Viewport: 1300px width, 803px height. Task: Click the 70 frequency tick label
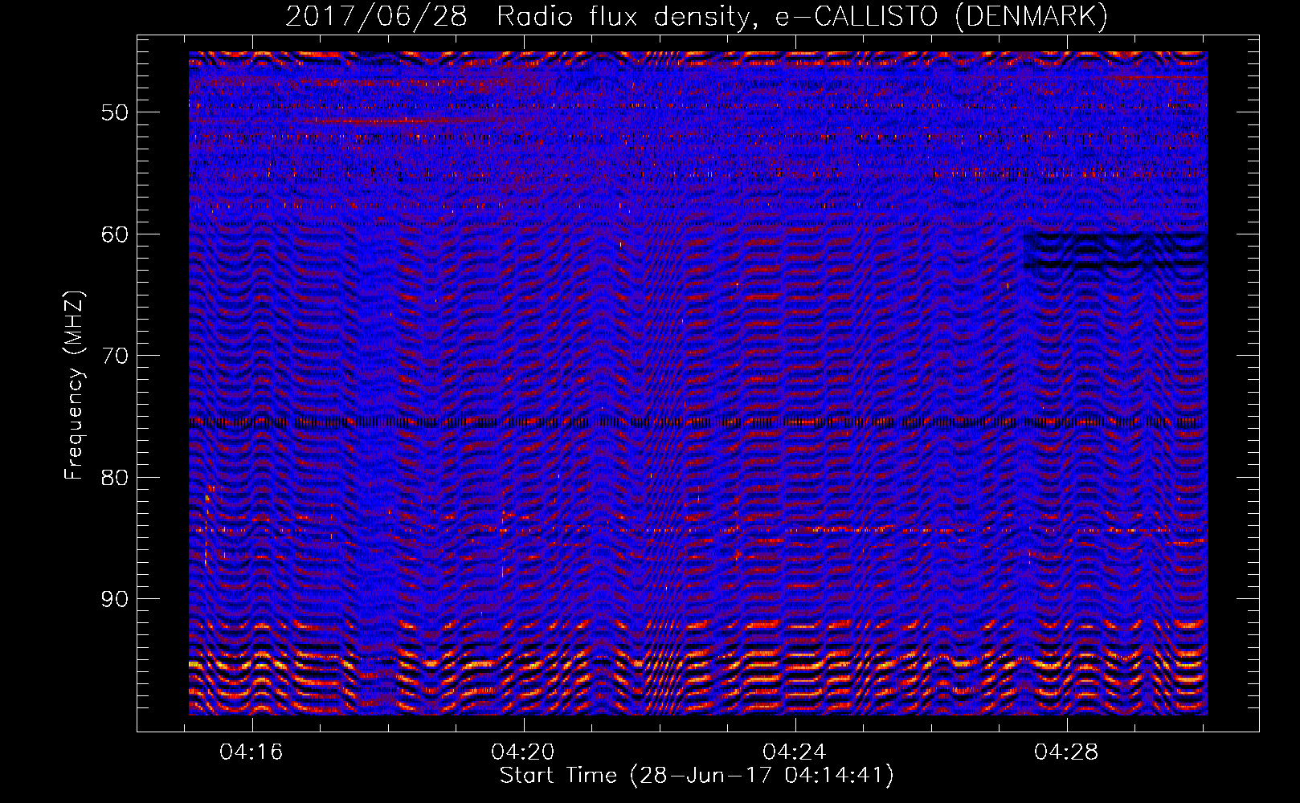point(115,356)
